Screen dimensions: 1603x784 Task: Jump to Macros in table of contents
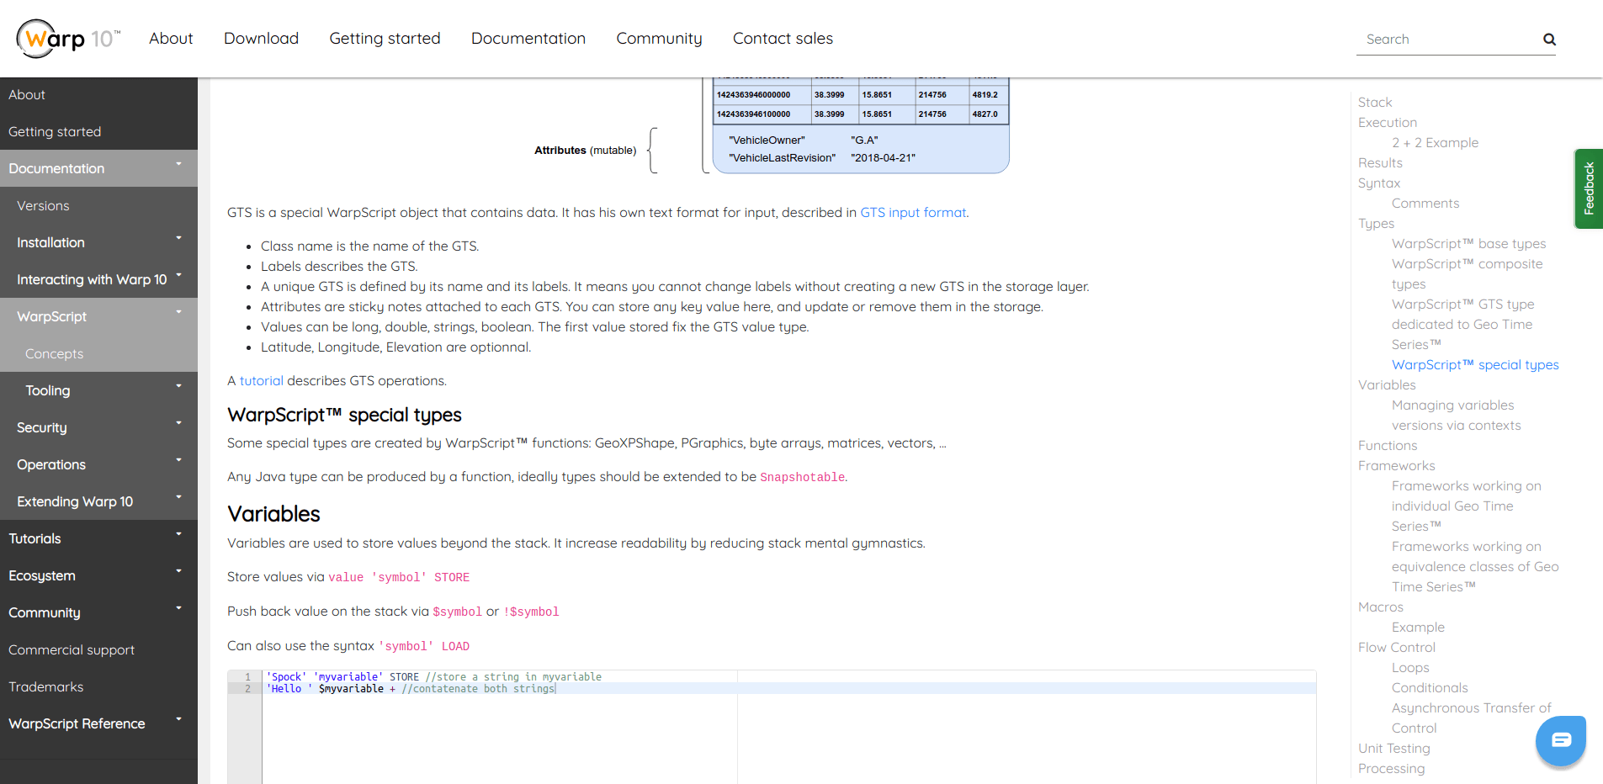tap(1380, 607)
